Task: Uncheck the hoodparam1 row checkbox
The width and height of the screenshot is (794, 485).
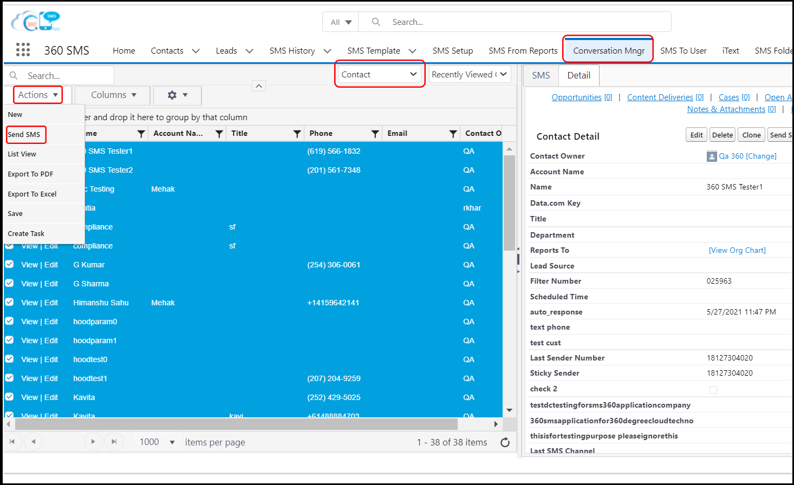Action: tap(10, 340)
